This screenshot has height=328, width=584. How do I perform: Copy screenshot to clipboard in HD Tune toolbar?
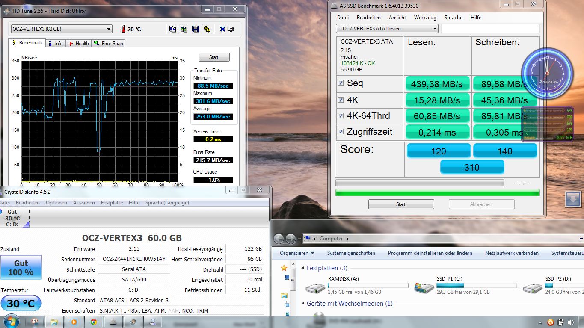(184, 29)
